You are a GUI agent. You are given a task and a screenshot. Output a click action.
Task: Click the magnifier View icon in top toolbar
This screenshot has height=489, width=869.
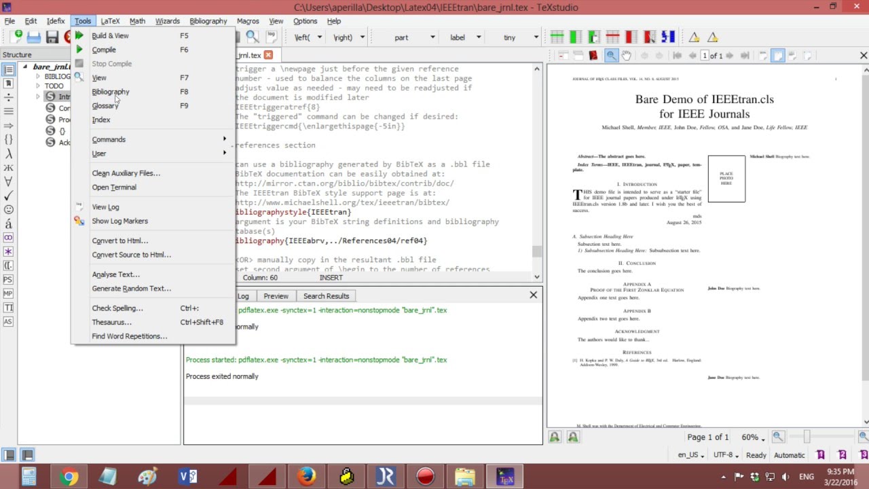(x=253, y=37)
